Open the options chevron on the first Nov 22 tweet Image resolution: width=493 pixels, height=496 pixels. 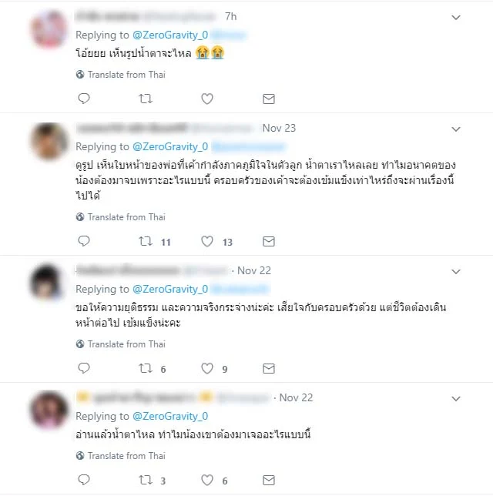click(456, 271)
